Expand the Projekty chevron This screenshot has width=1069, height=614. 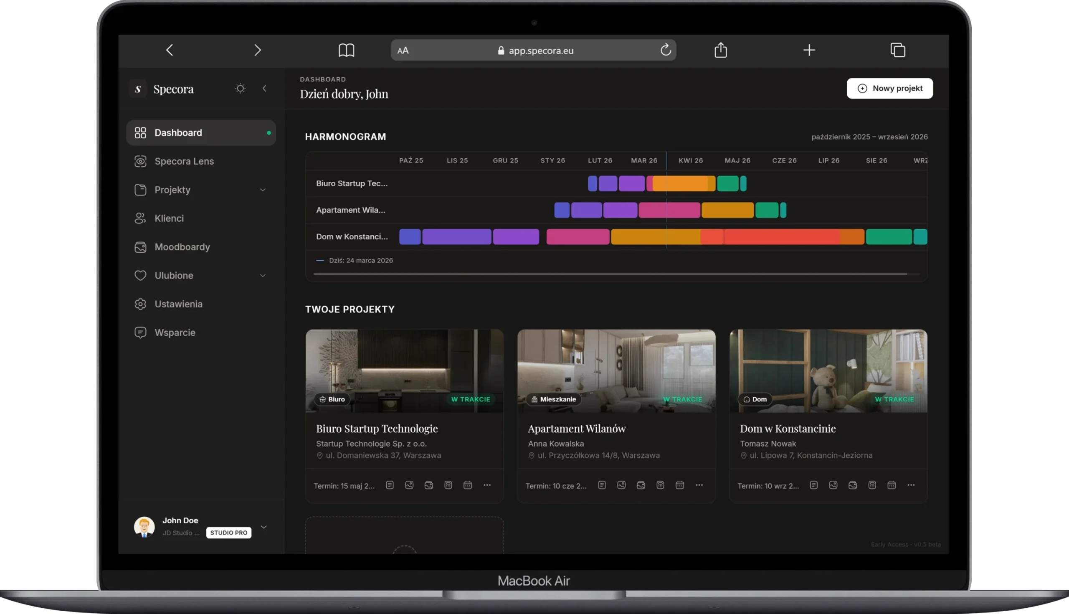[x=263, y=190]
